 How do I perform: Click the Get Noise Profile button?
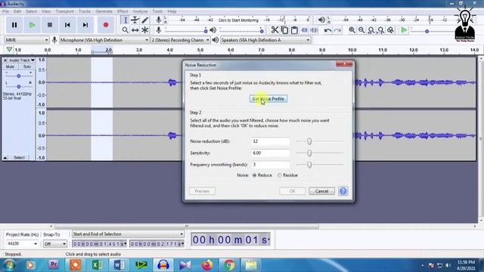(x=268, y=99)
